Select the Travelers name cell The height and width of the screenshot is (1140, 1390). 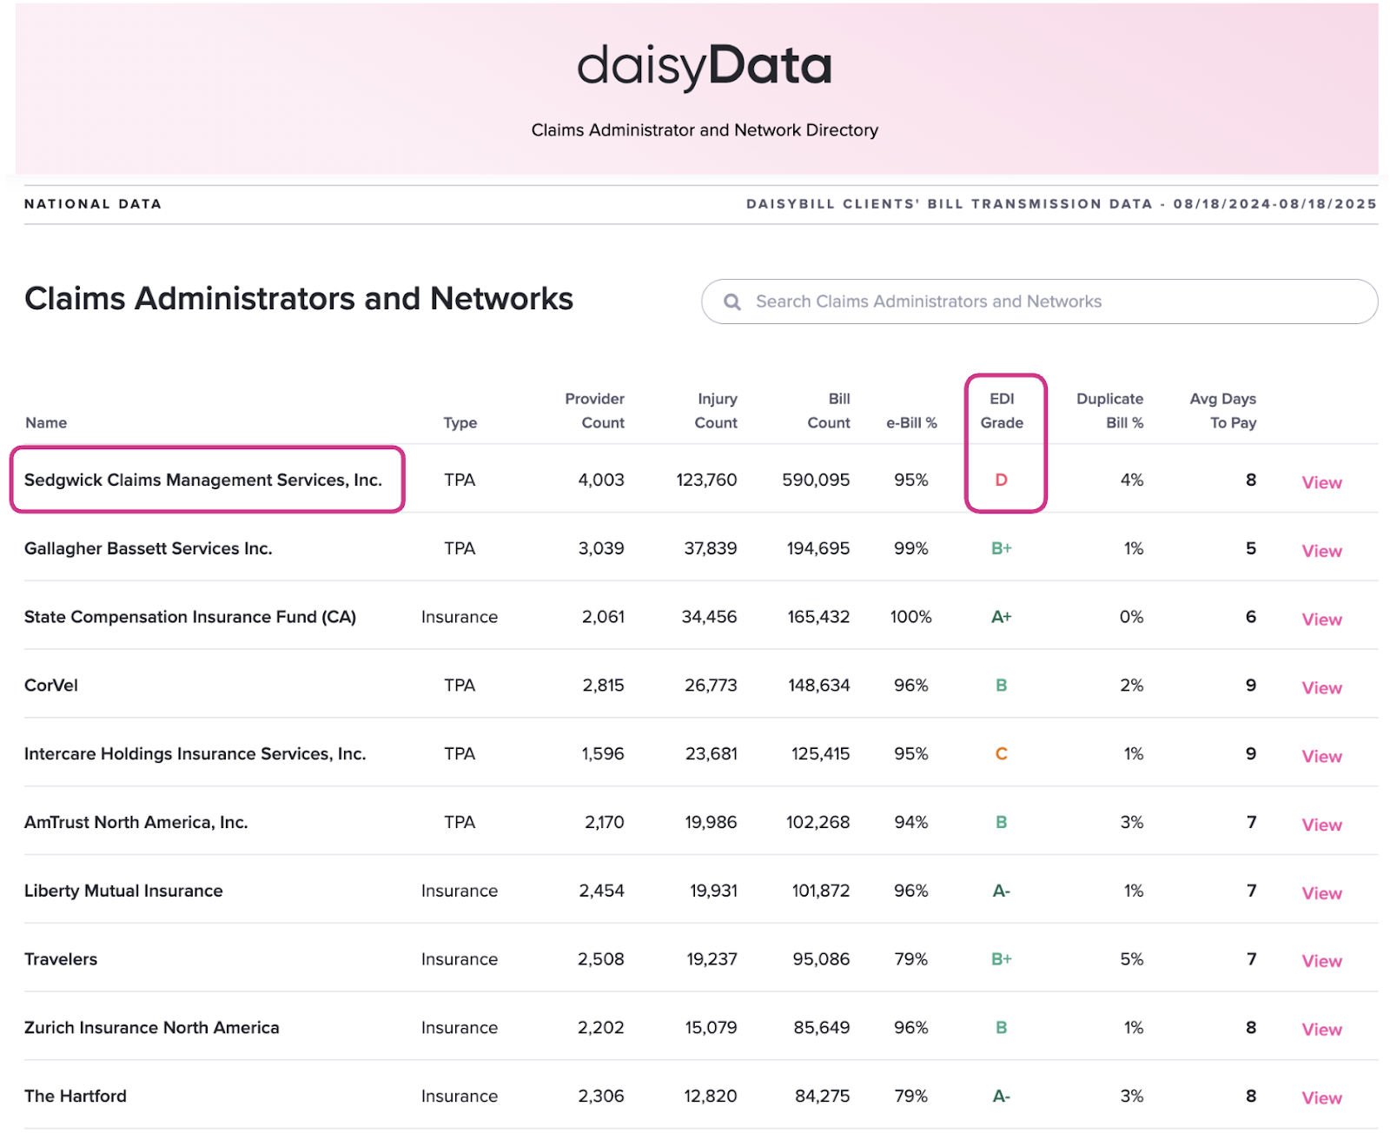61,959
